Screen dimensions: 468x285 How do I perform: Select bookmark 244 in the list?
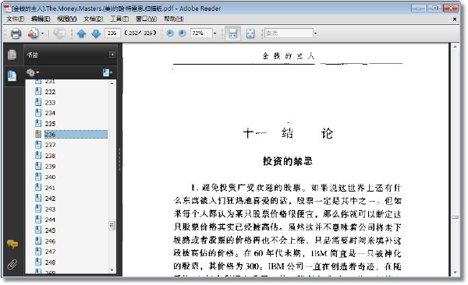50,220
